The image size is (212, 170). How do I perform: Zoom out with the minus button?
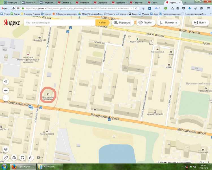6,98
